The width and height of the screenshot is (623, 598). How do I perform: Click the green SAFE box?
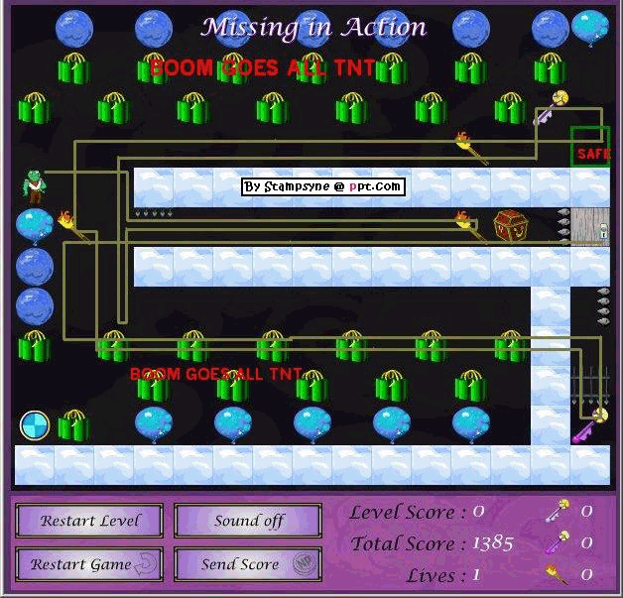[x=590, y=148]
